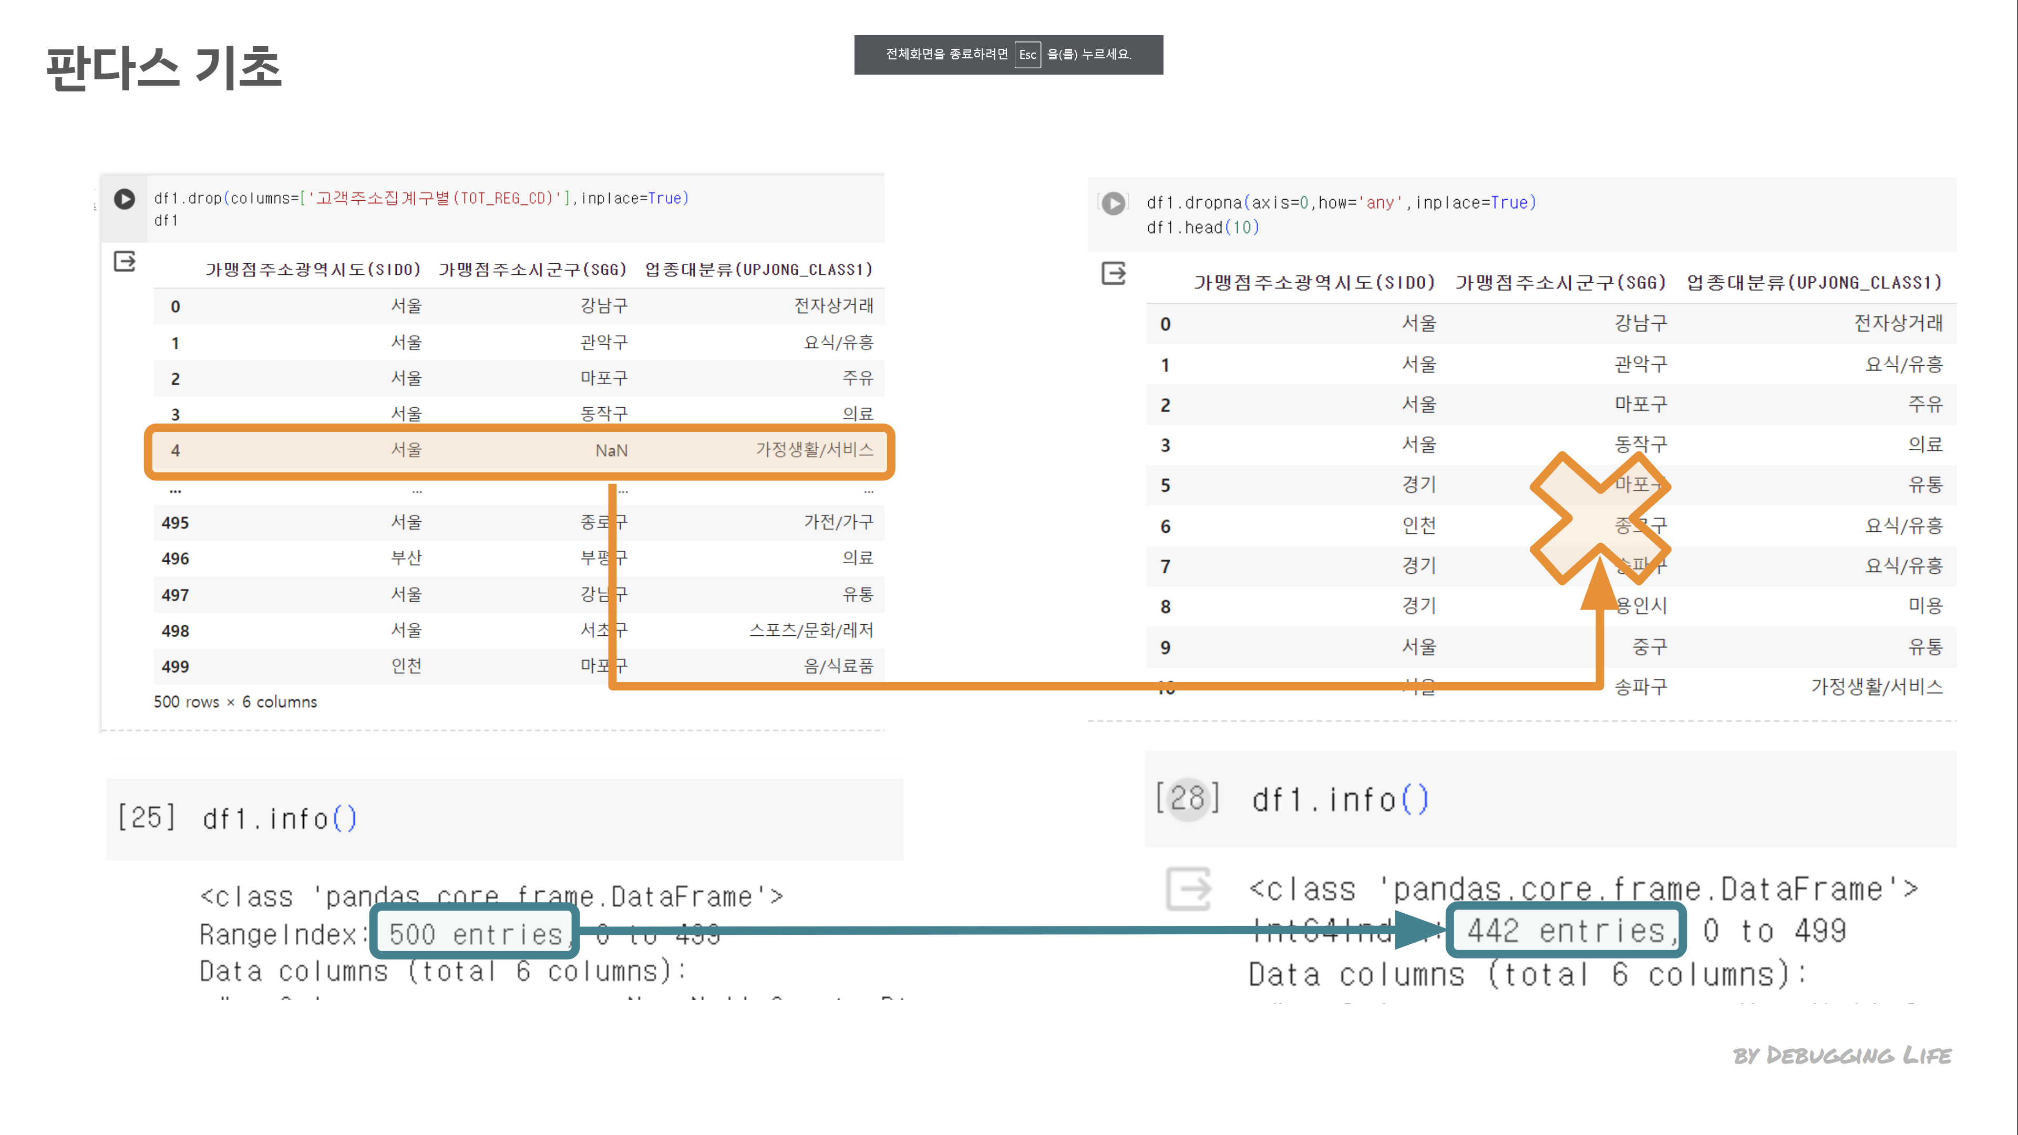The width and height of the screenshot is (2018, 1135).
Task: Click 인천 in right table row 6
Action: (1419, 525)
